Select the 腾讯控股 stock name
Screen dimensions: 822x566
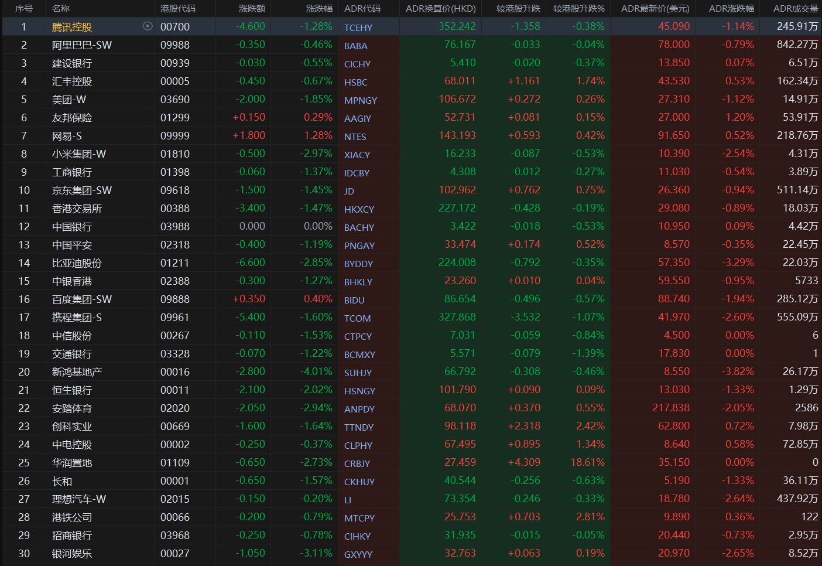[72, 27]
